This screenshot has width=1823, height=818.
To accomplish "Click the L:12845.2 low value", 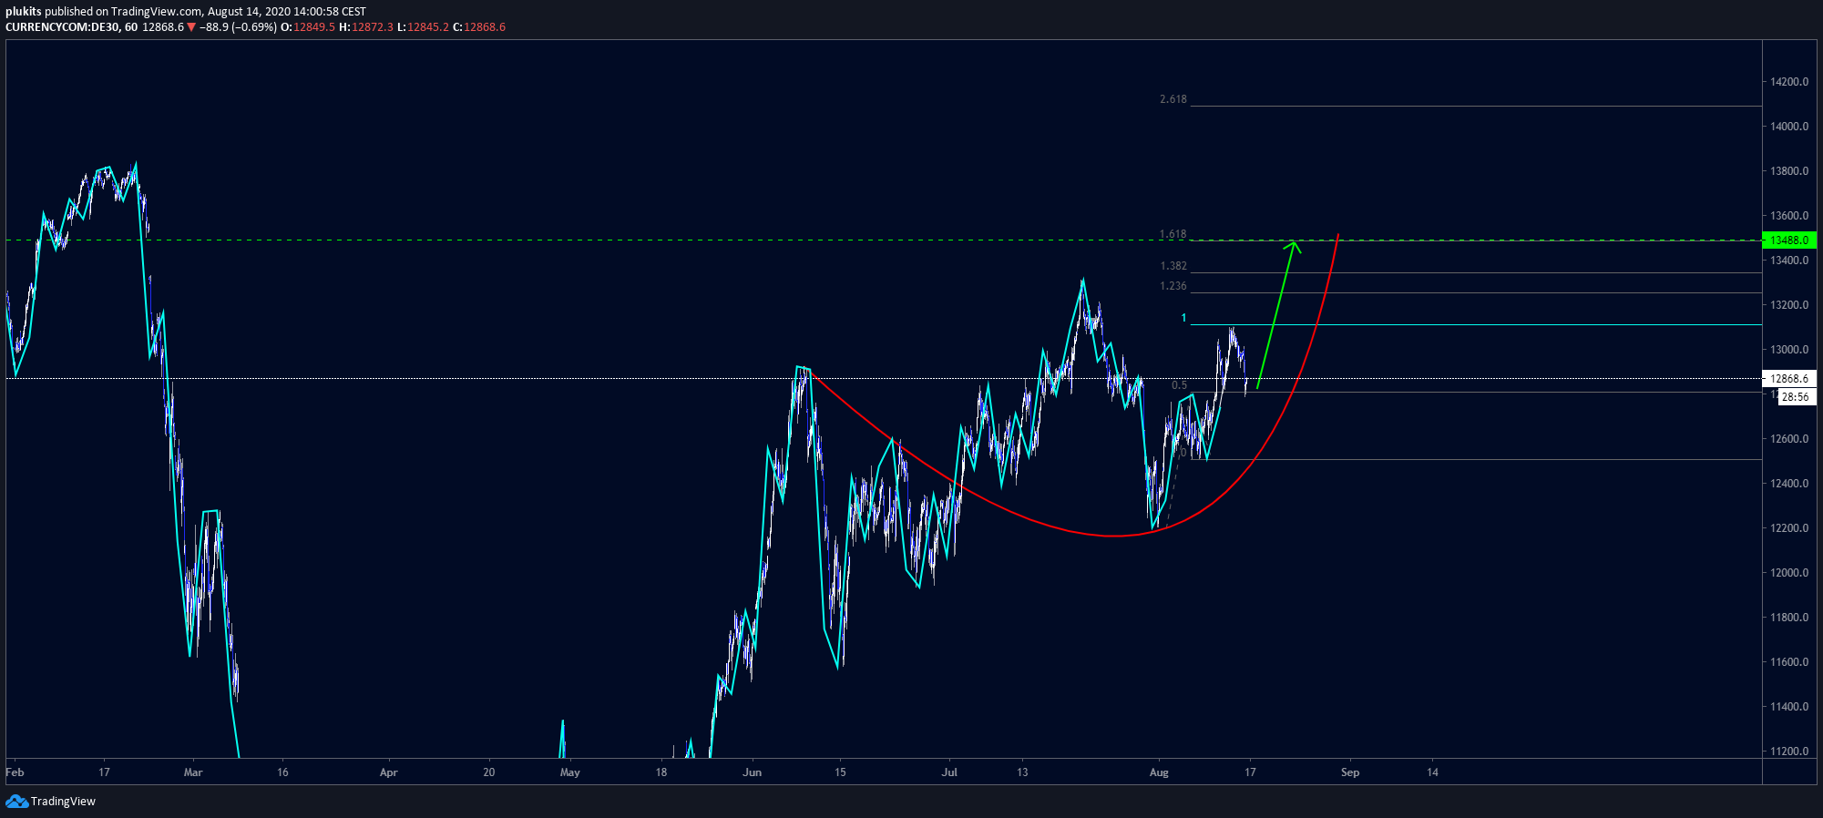I will (424, 27).
